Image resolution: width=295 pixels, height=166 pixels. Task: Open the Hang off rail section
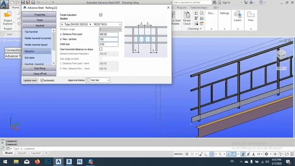[x=39, y=74]
